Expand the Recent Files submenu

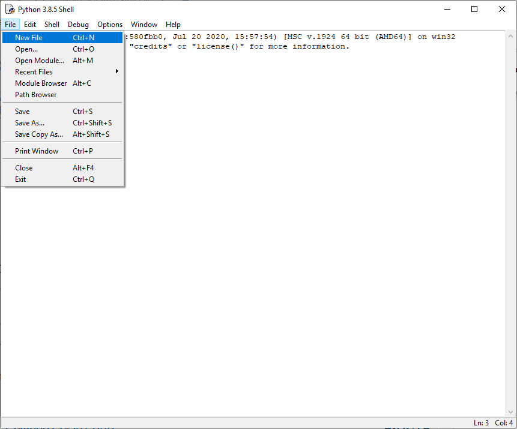(x=34, y=72)
